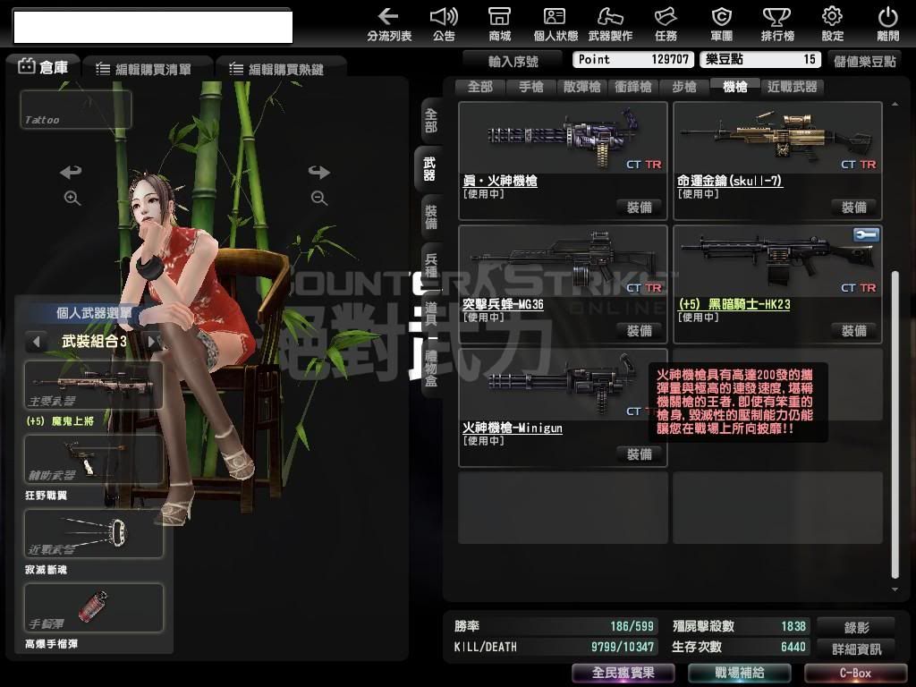
Task: Click the weapon list scrollbar thumb
Action: [x=895, y=425]
